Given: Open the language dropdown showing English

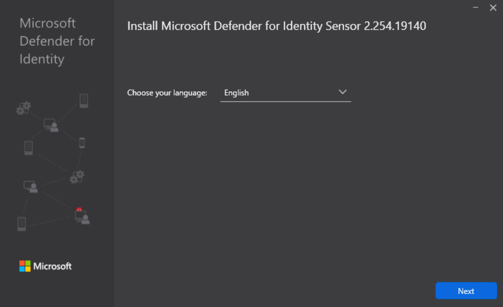Looking at the screenshot, I should coord(285,93).
